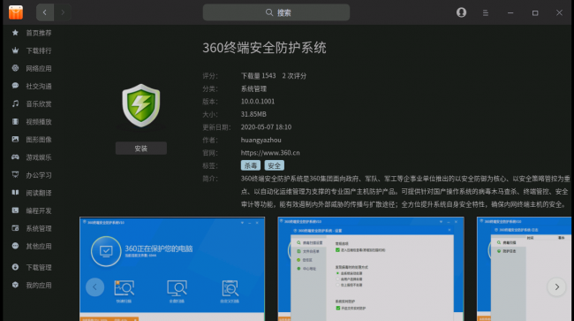The width and height of the screenshot is (574, 321).
Task: Click the box icon for 我的应用
Action: (15, 285)
